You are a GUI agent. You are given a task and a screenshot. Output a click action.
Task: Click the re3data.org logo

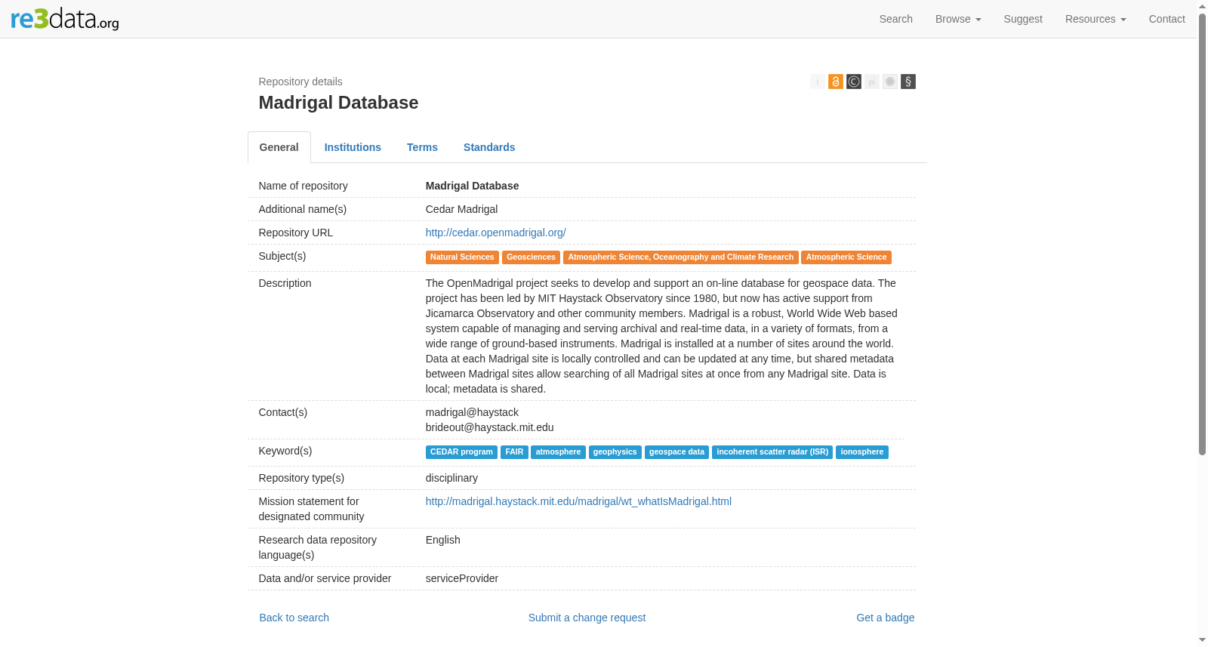coord(65,19)
